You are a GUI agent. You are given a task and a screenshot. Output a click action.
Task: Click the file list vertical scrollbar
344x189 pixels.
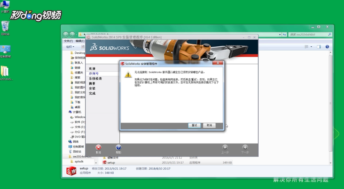point(330,103)
